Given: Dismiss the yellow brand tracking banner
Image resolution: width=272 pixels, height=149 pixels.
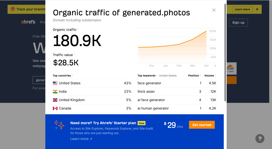Looking at the screenshot, I should (257, 9).
